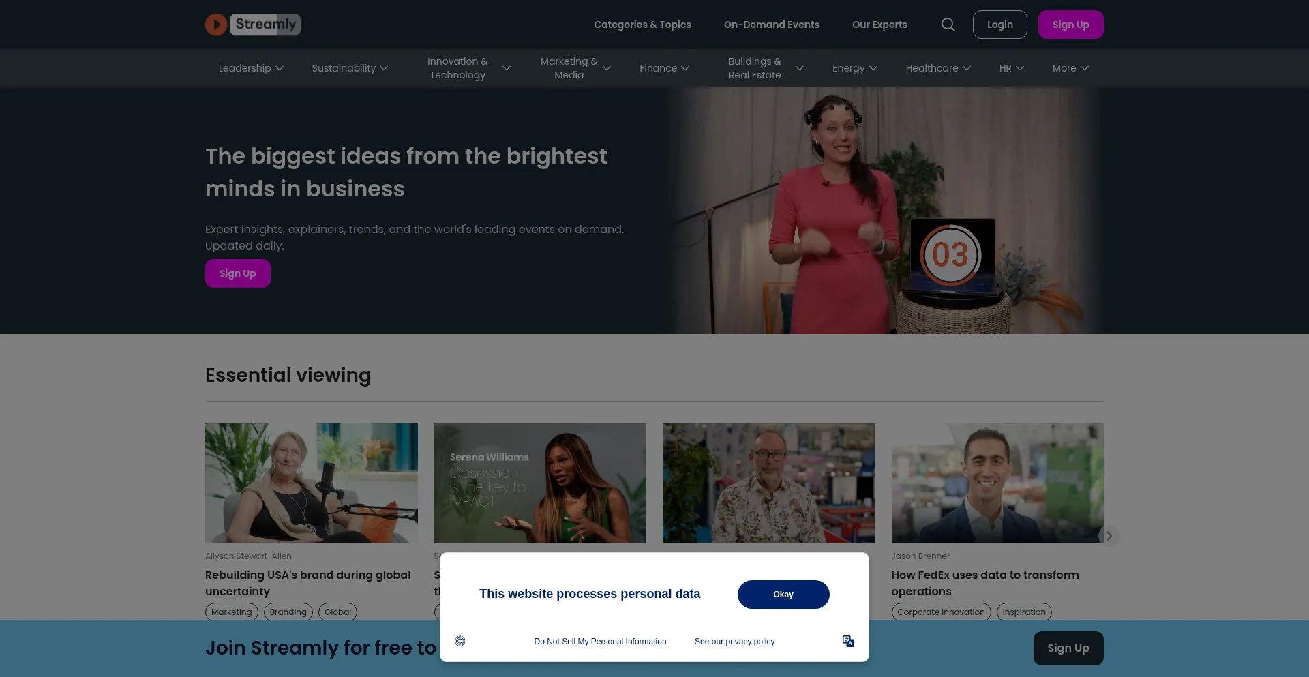Image resolution: width=1309 pixels, height=677 pixels.
Task: Open the search magnifier icon
Action: tap(948, 25)
